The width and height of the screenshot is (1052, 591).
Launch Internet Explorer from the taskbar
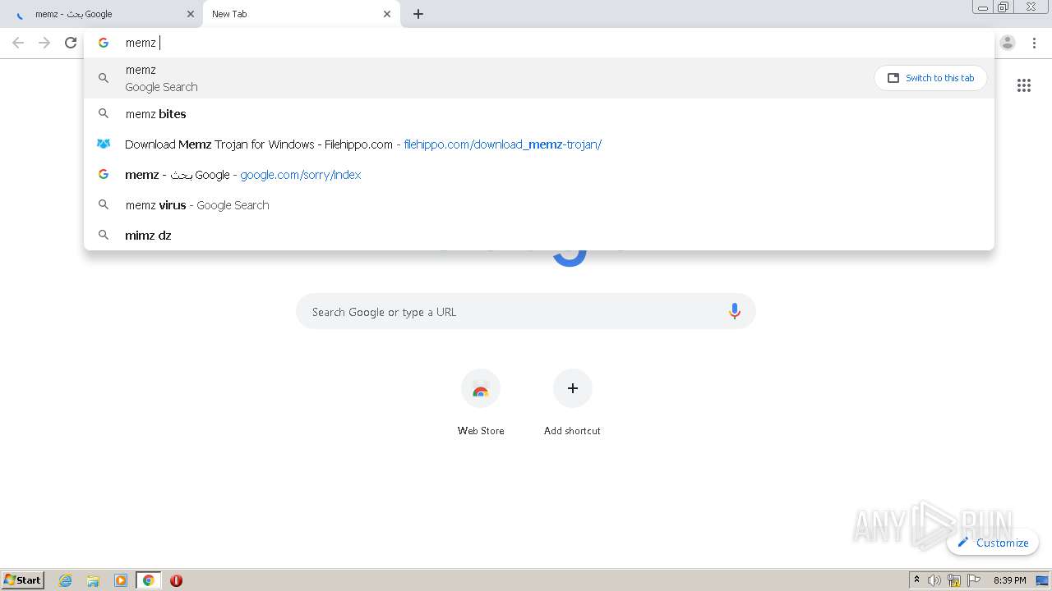(66, 580)
